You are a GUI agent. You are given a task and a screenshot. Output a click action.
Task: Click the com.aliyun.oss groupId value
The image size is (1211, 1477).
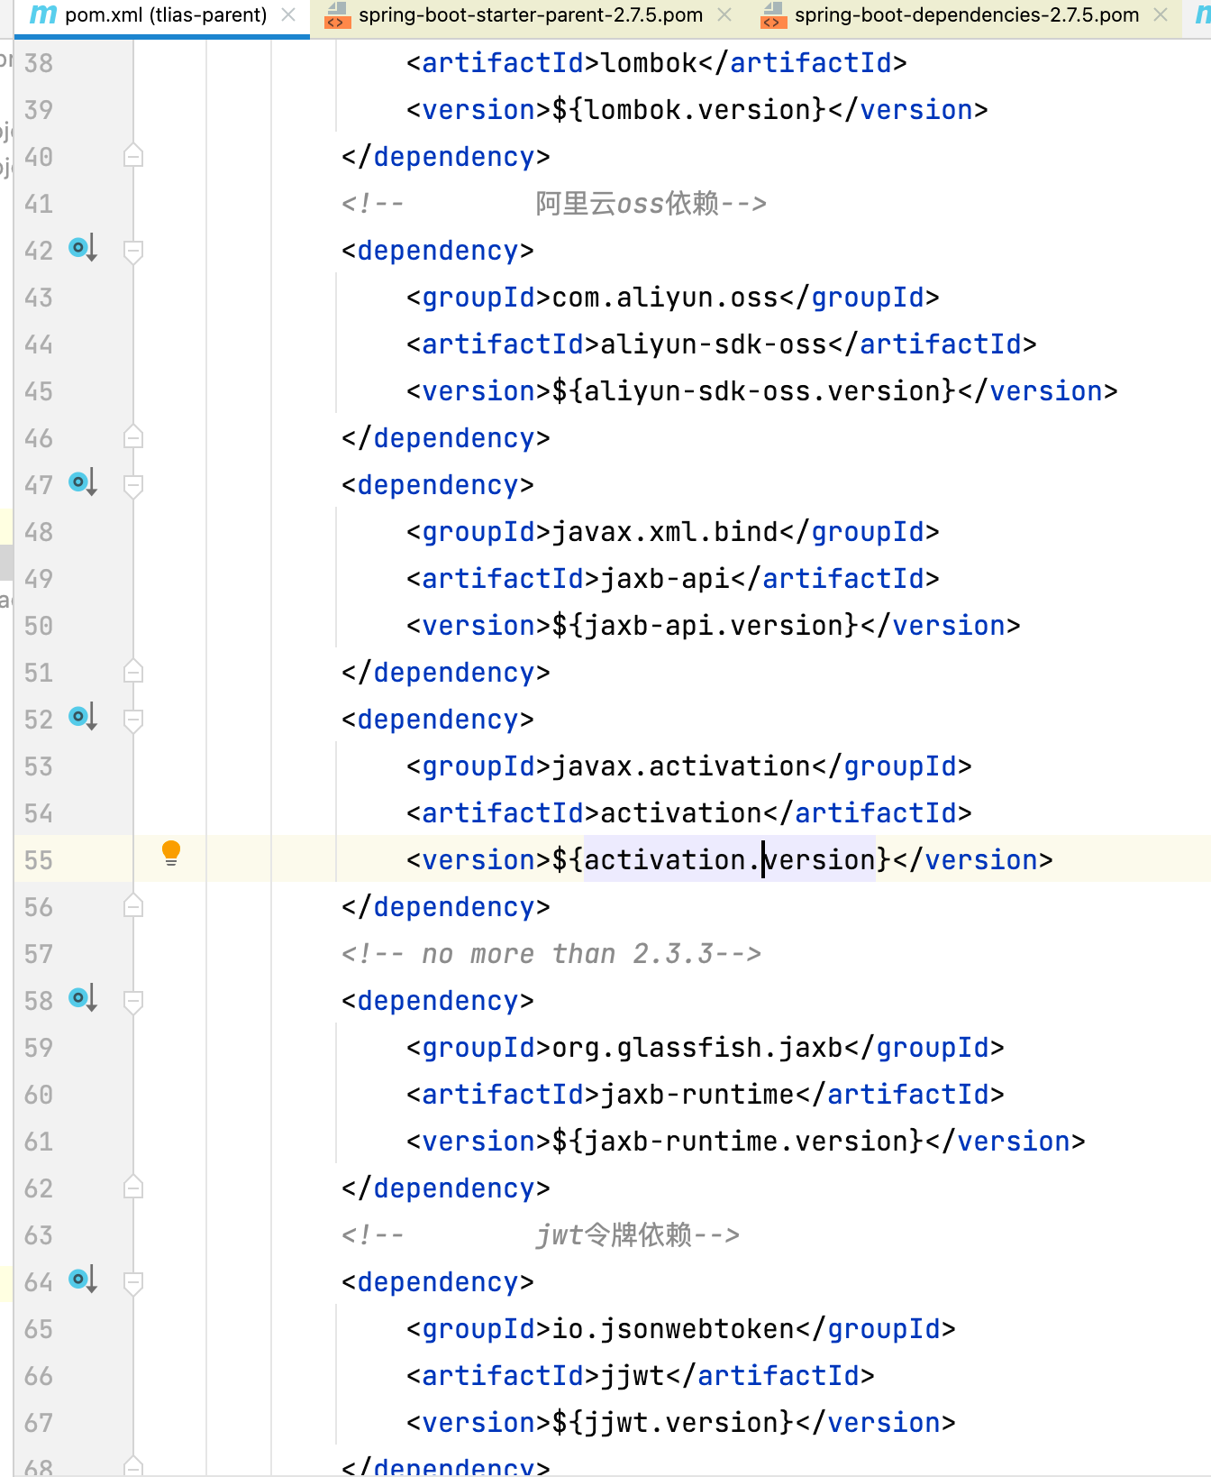[x=665, y=298]
